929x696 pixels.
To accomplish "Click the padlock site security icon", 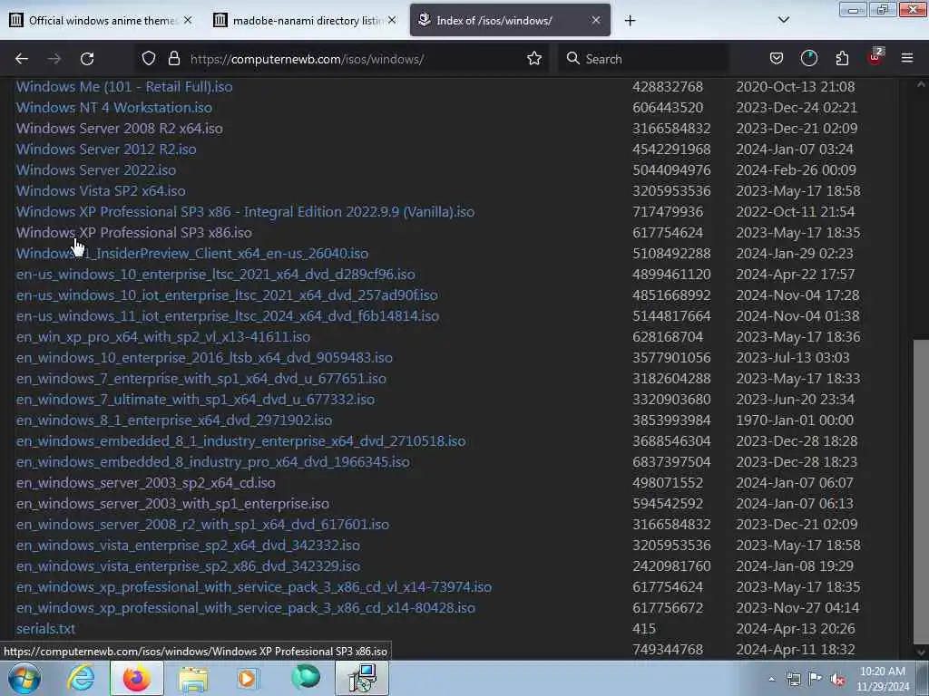I will pyautogui.click(x=173, y=59).
